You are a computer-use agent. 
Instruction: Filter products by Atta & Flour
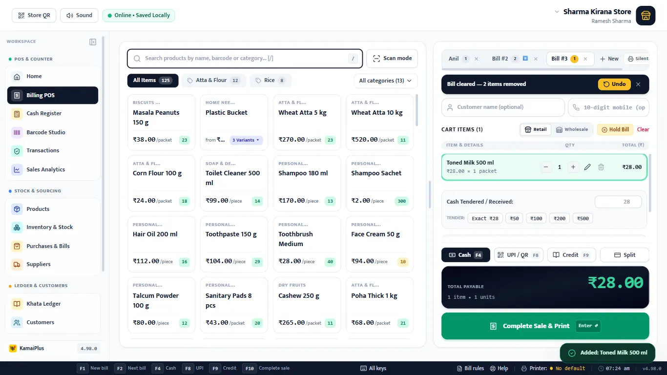(x=214, y=81)
